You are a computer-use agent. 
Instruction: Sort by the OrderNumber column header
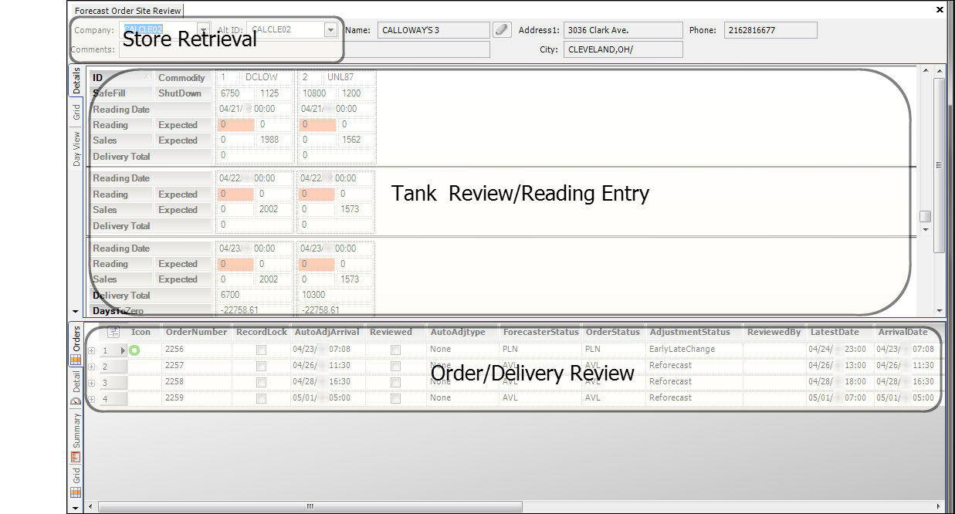tap(196, 332)
